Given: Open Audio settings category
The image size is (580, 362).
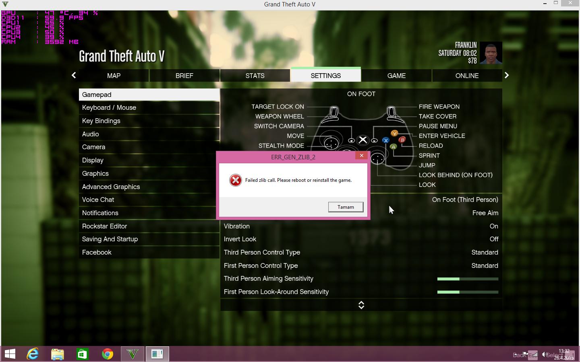Looking at the screenshot, I should (149, 134).
